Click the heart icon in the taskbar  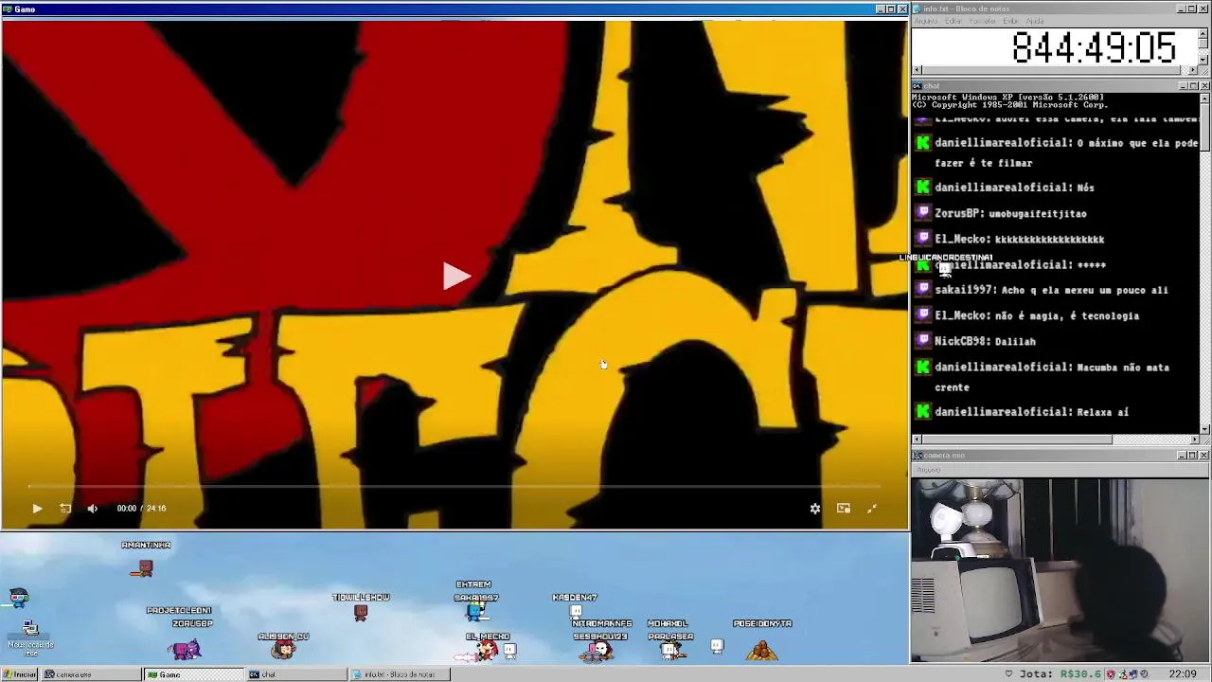1008,674
